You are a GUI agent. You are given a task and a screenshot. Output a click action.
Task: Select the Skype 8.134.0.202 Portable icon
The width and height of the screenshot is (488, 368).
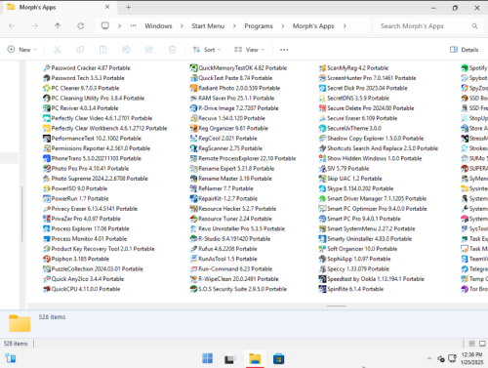pyautogui.click(x=322, y=188)
